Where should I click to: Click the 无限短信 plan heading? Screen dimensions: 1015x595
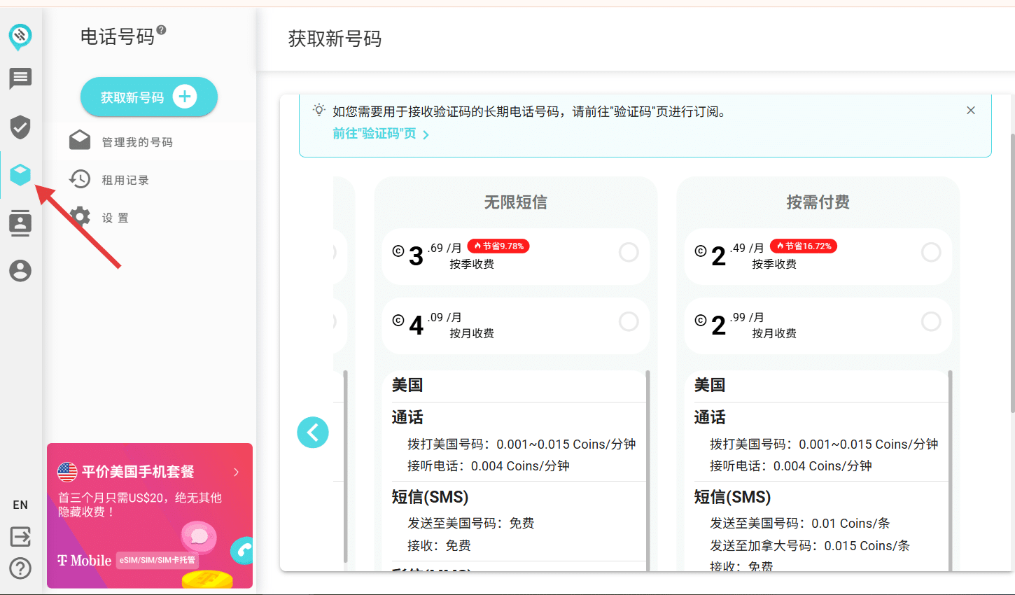click(516, 202)
